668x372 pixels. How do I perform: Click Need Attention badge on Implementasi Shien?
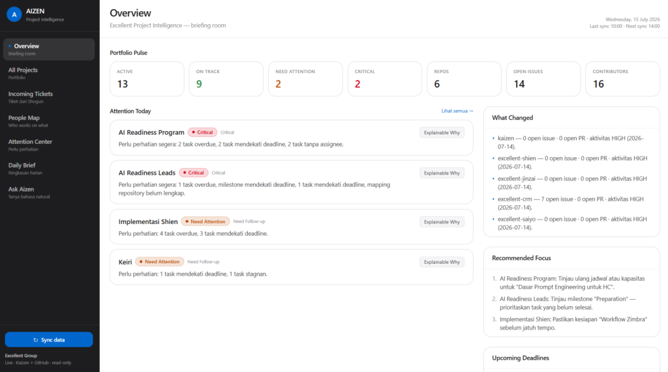[205, 222]
